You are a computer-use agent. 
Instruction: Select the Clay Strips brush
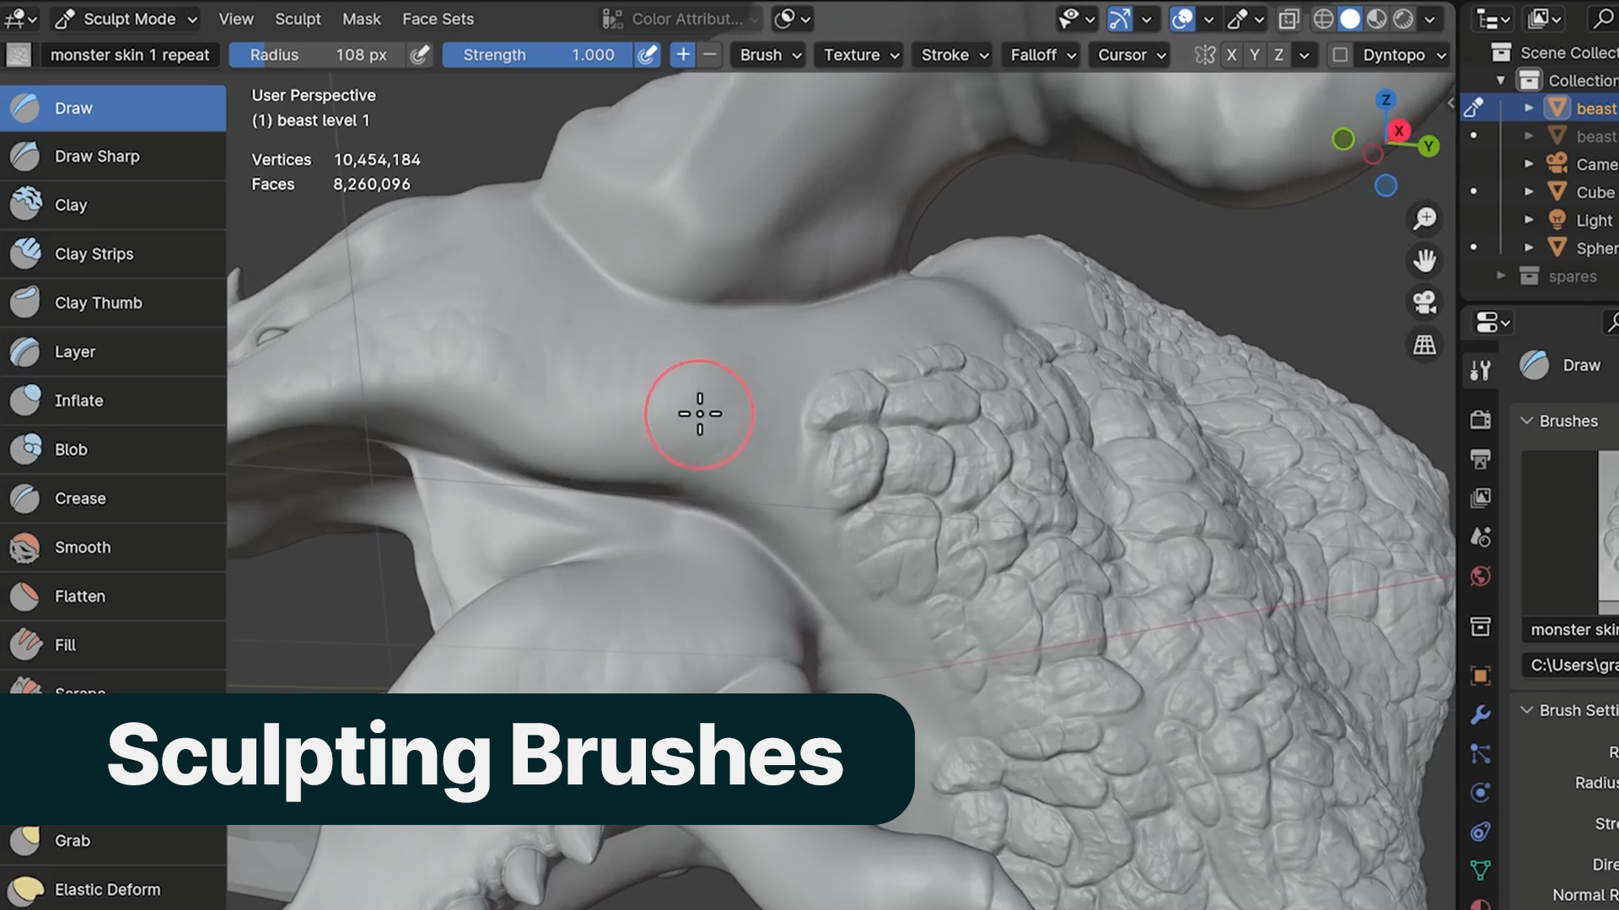pyautogui.click(x=113, y=254)
